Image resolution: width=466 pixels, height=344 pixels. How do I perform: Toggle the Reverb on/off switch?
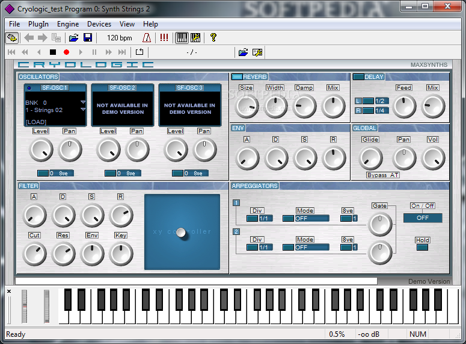pyautogui.click(x=237, y=77)
